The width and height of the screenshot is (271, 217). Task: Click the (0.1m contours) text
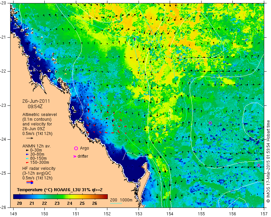point(37,119)
